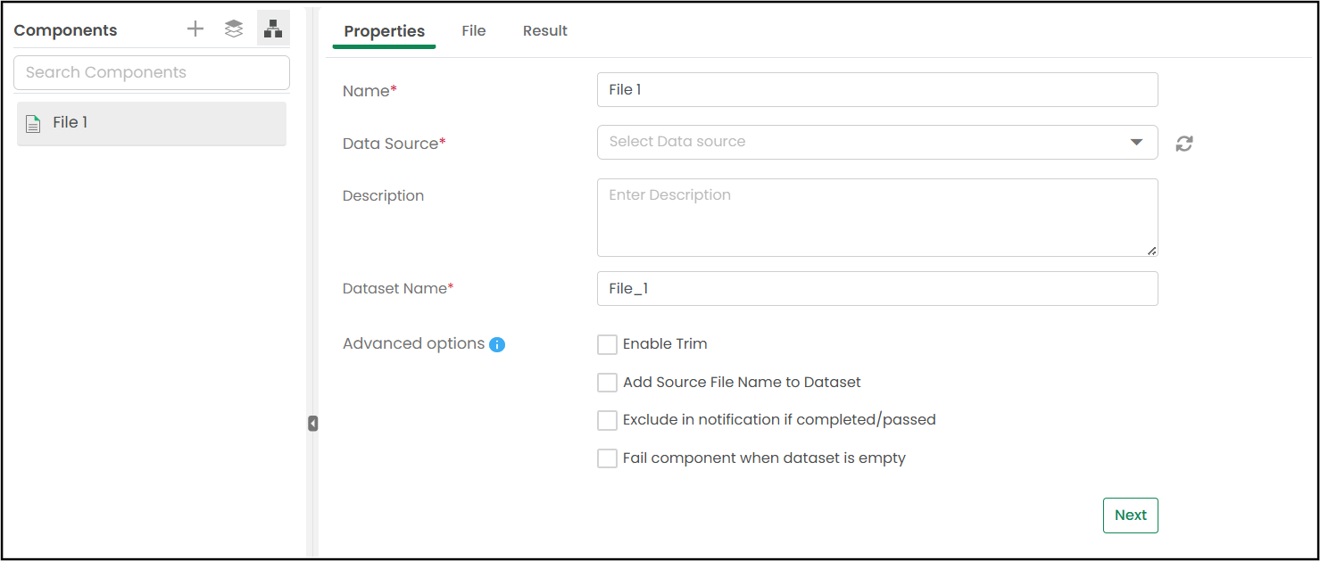This screenshot has width=1320, height=561.
Task: Click the add component plus icon
Action: [195, 29]
